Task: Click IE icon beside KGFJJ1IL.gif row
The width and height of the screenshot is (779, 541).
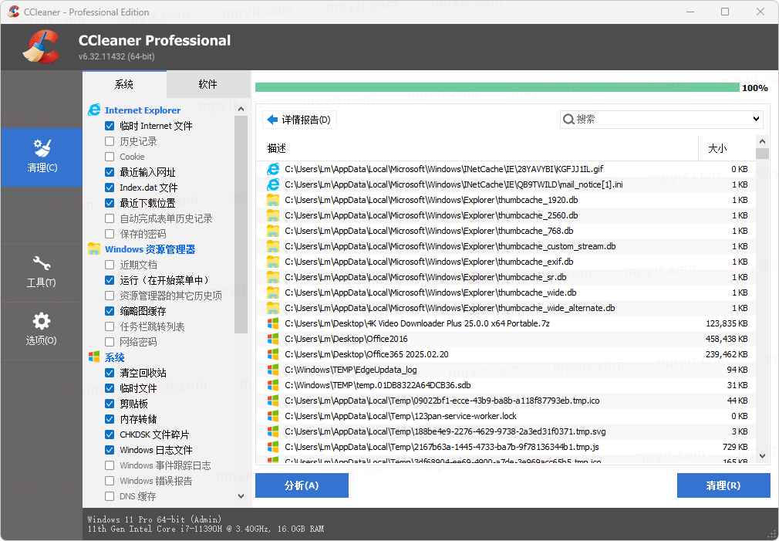Action: 273,169
